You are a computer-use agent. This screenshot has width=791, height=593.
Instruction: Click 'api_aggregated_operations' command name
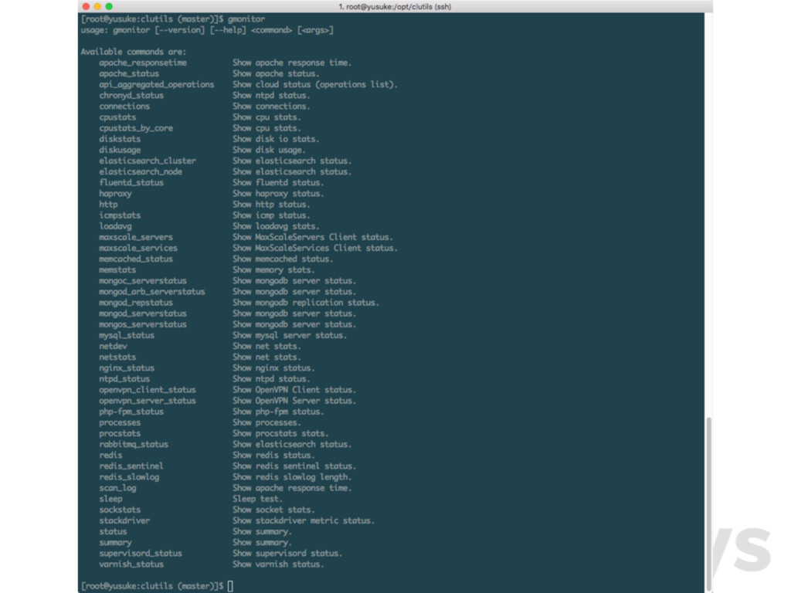pos(156,85)
